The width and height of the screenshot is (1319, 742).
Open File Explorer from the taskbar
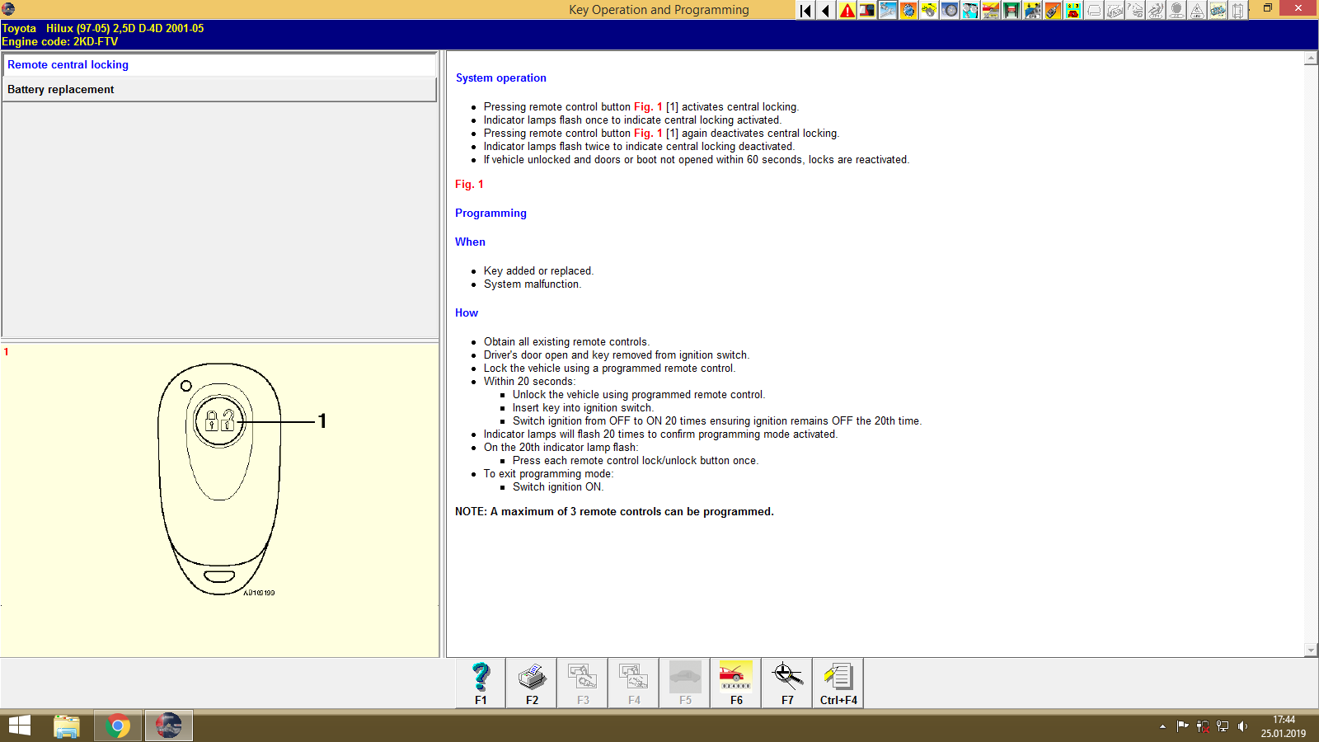(67, 726)
